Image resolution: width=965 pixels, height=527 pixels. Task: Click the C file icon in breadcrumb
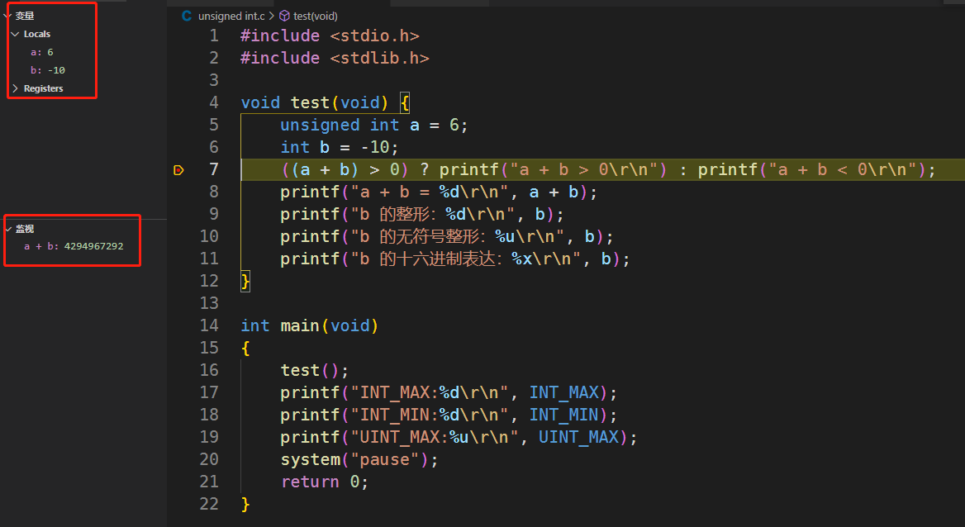[x=186, y=16]
